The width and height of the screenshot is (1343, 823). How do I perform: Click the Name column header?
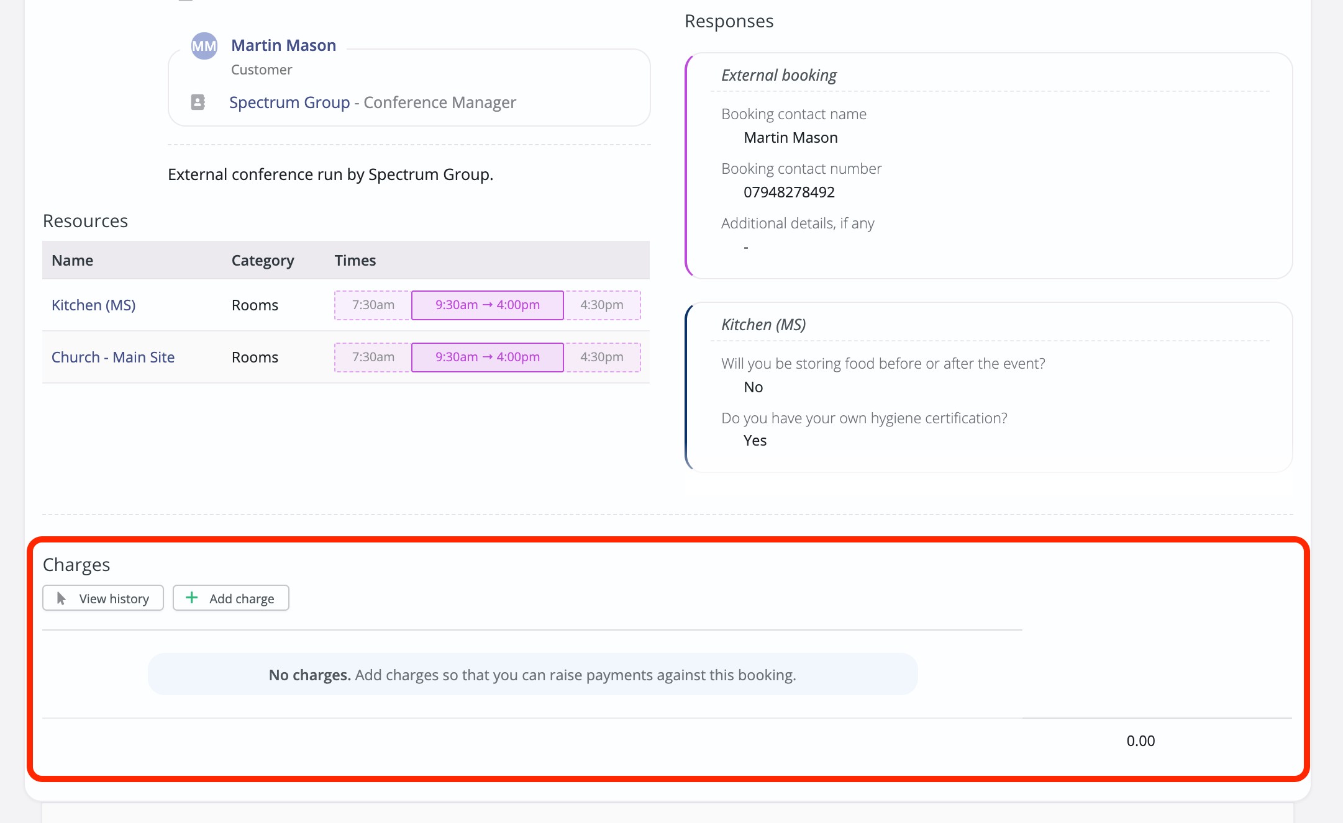pos(73,260)
